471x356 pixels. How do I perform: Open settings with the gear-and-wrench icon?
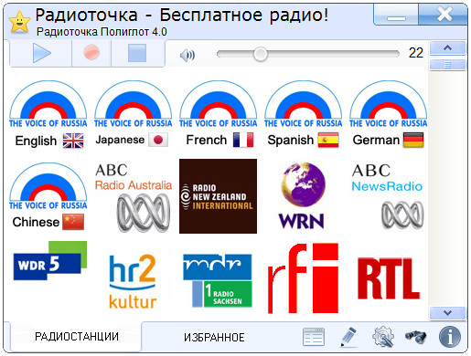(x=383, y=337)
